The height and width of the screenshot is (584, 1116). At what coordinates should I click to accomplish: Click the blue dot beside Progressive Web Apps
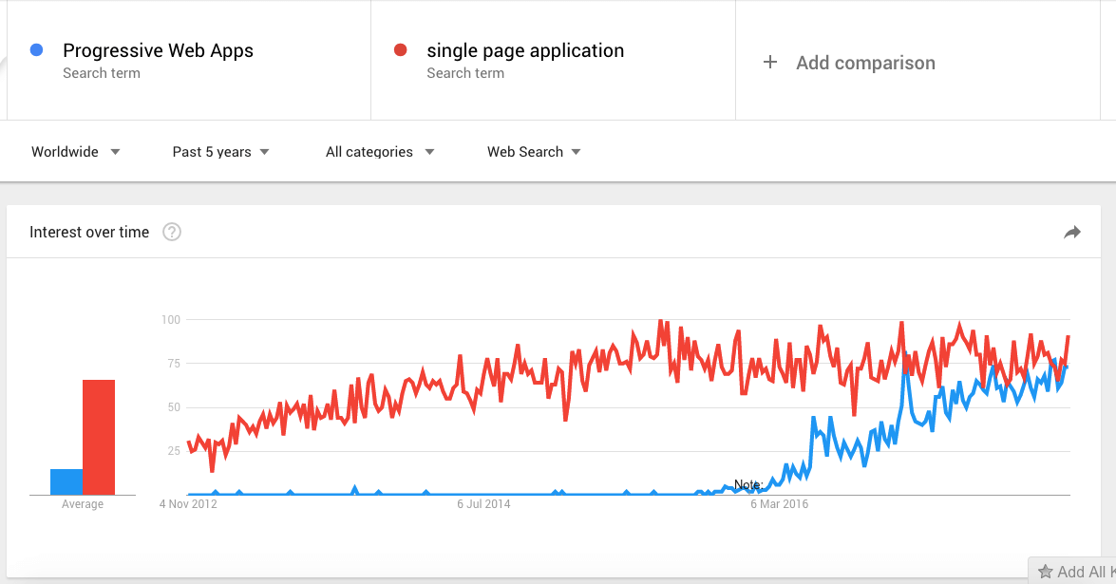click(x=35, y=49)
